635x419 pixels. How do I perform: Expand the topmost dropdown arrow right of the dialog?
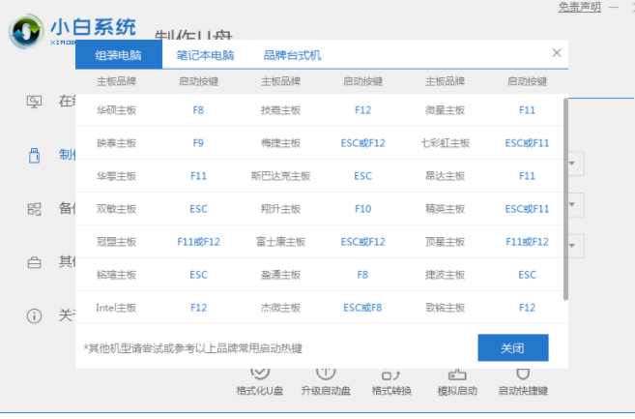click(574, 164)
